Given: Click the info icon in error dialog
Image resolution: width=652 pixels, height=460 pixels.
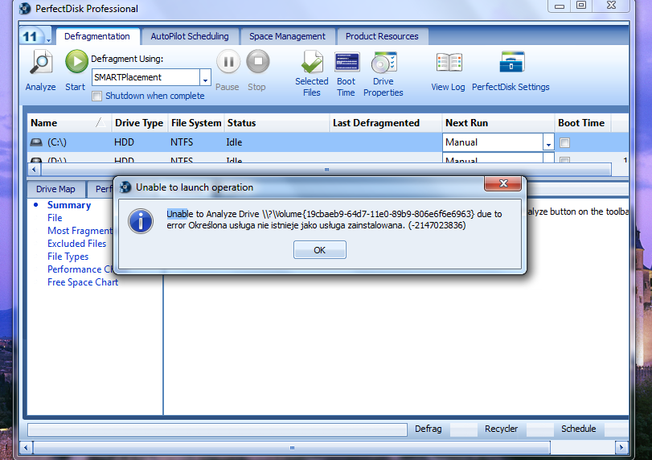Looking at the screenshot, I should click(x=141, y=221).
